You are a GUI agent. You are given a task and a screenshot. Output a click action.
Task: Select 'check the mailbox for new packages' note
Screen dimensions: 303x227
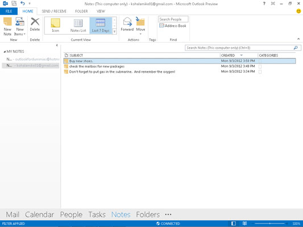pos(180,66)
